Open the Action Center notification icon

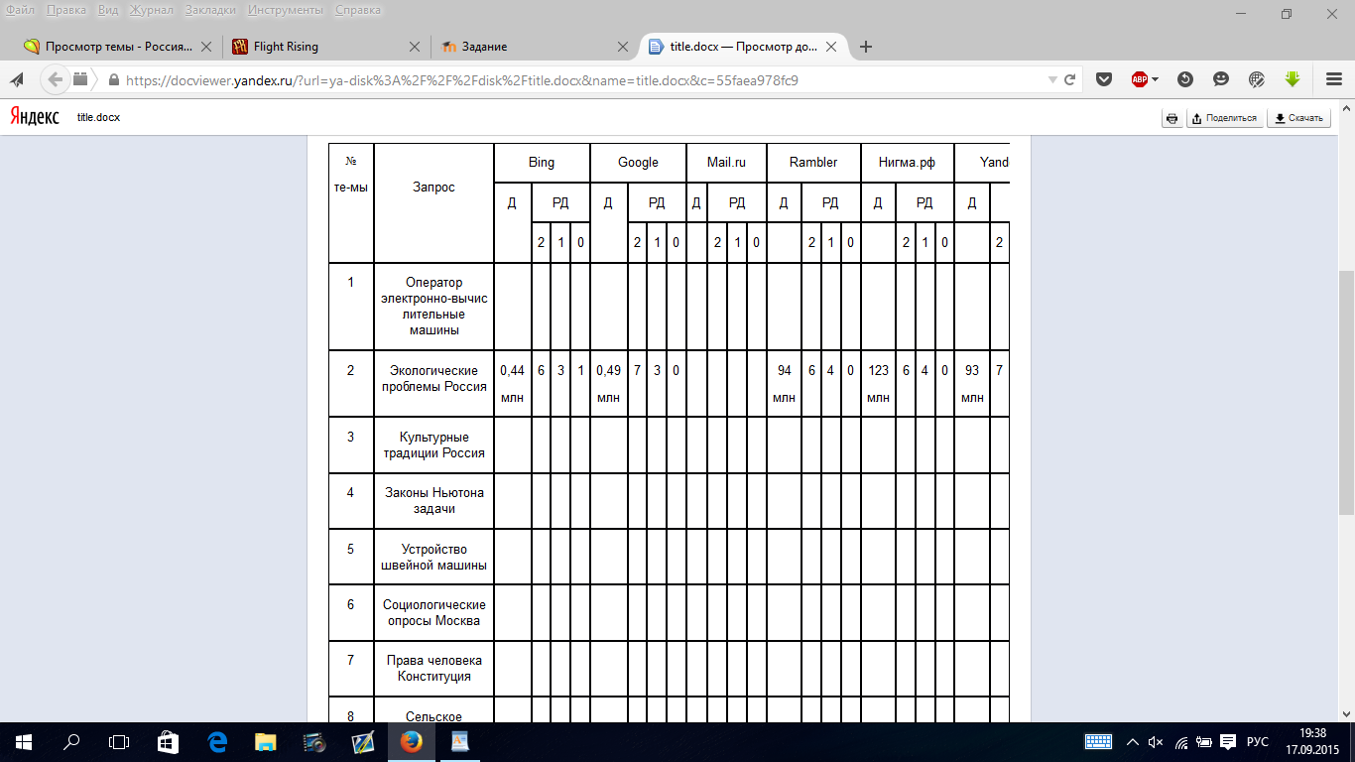[1227, 741]
